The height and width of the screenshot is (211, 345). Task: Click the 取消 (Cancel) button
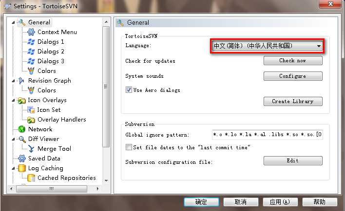click(x=241, y=202)
